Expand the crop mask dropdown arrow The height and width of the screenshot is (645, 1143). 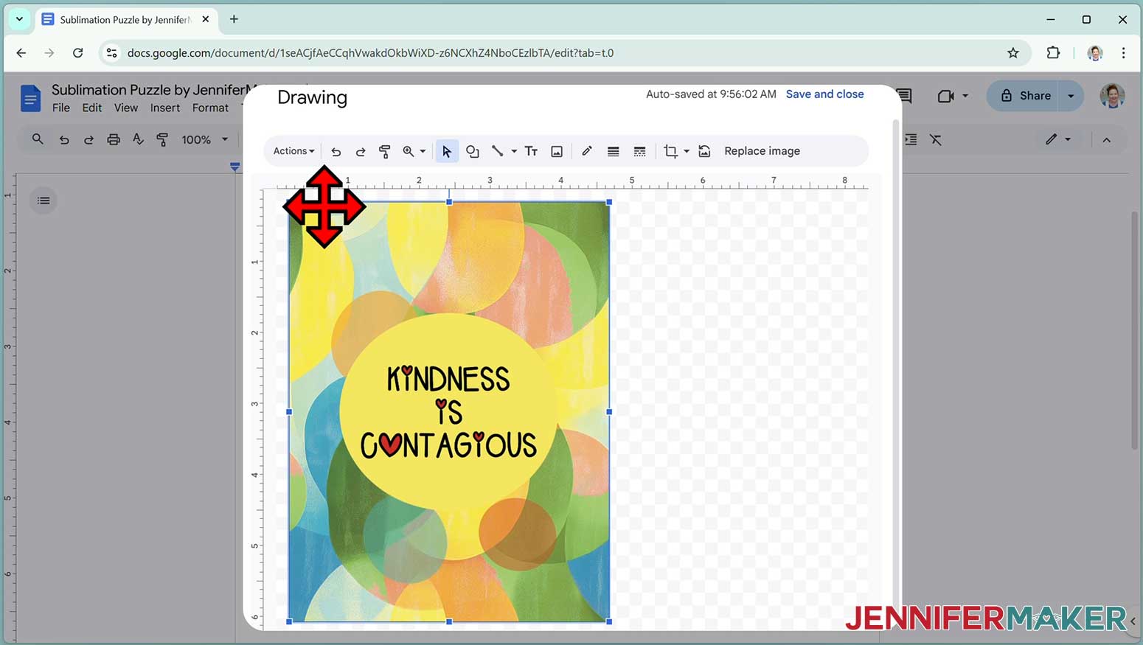click(687, 151)
